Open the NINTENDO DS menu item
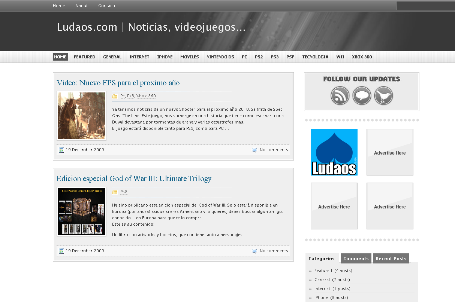Viewport: 455px width, 302px height. pyautogui.click(x=220, y=57)
